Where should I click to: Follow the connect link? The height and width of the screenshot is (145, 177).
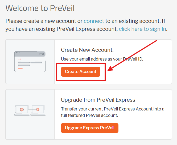pyautogui.click(x=94, y=21)
